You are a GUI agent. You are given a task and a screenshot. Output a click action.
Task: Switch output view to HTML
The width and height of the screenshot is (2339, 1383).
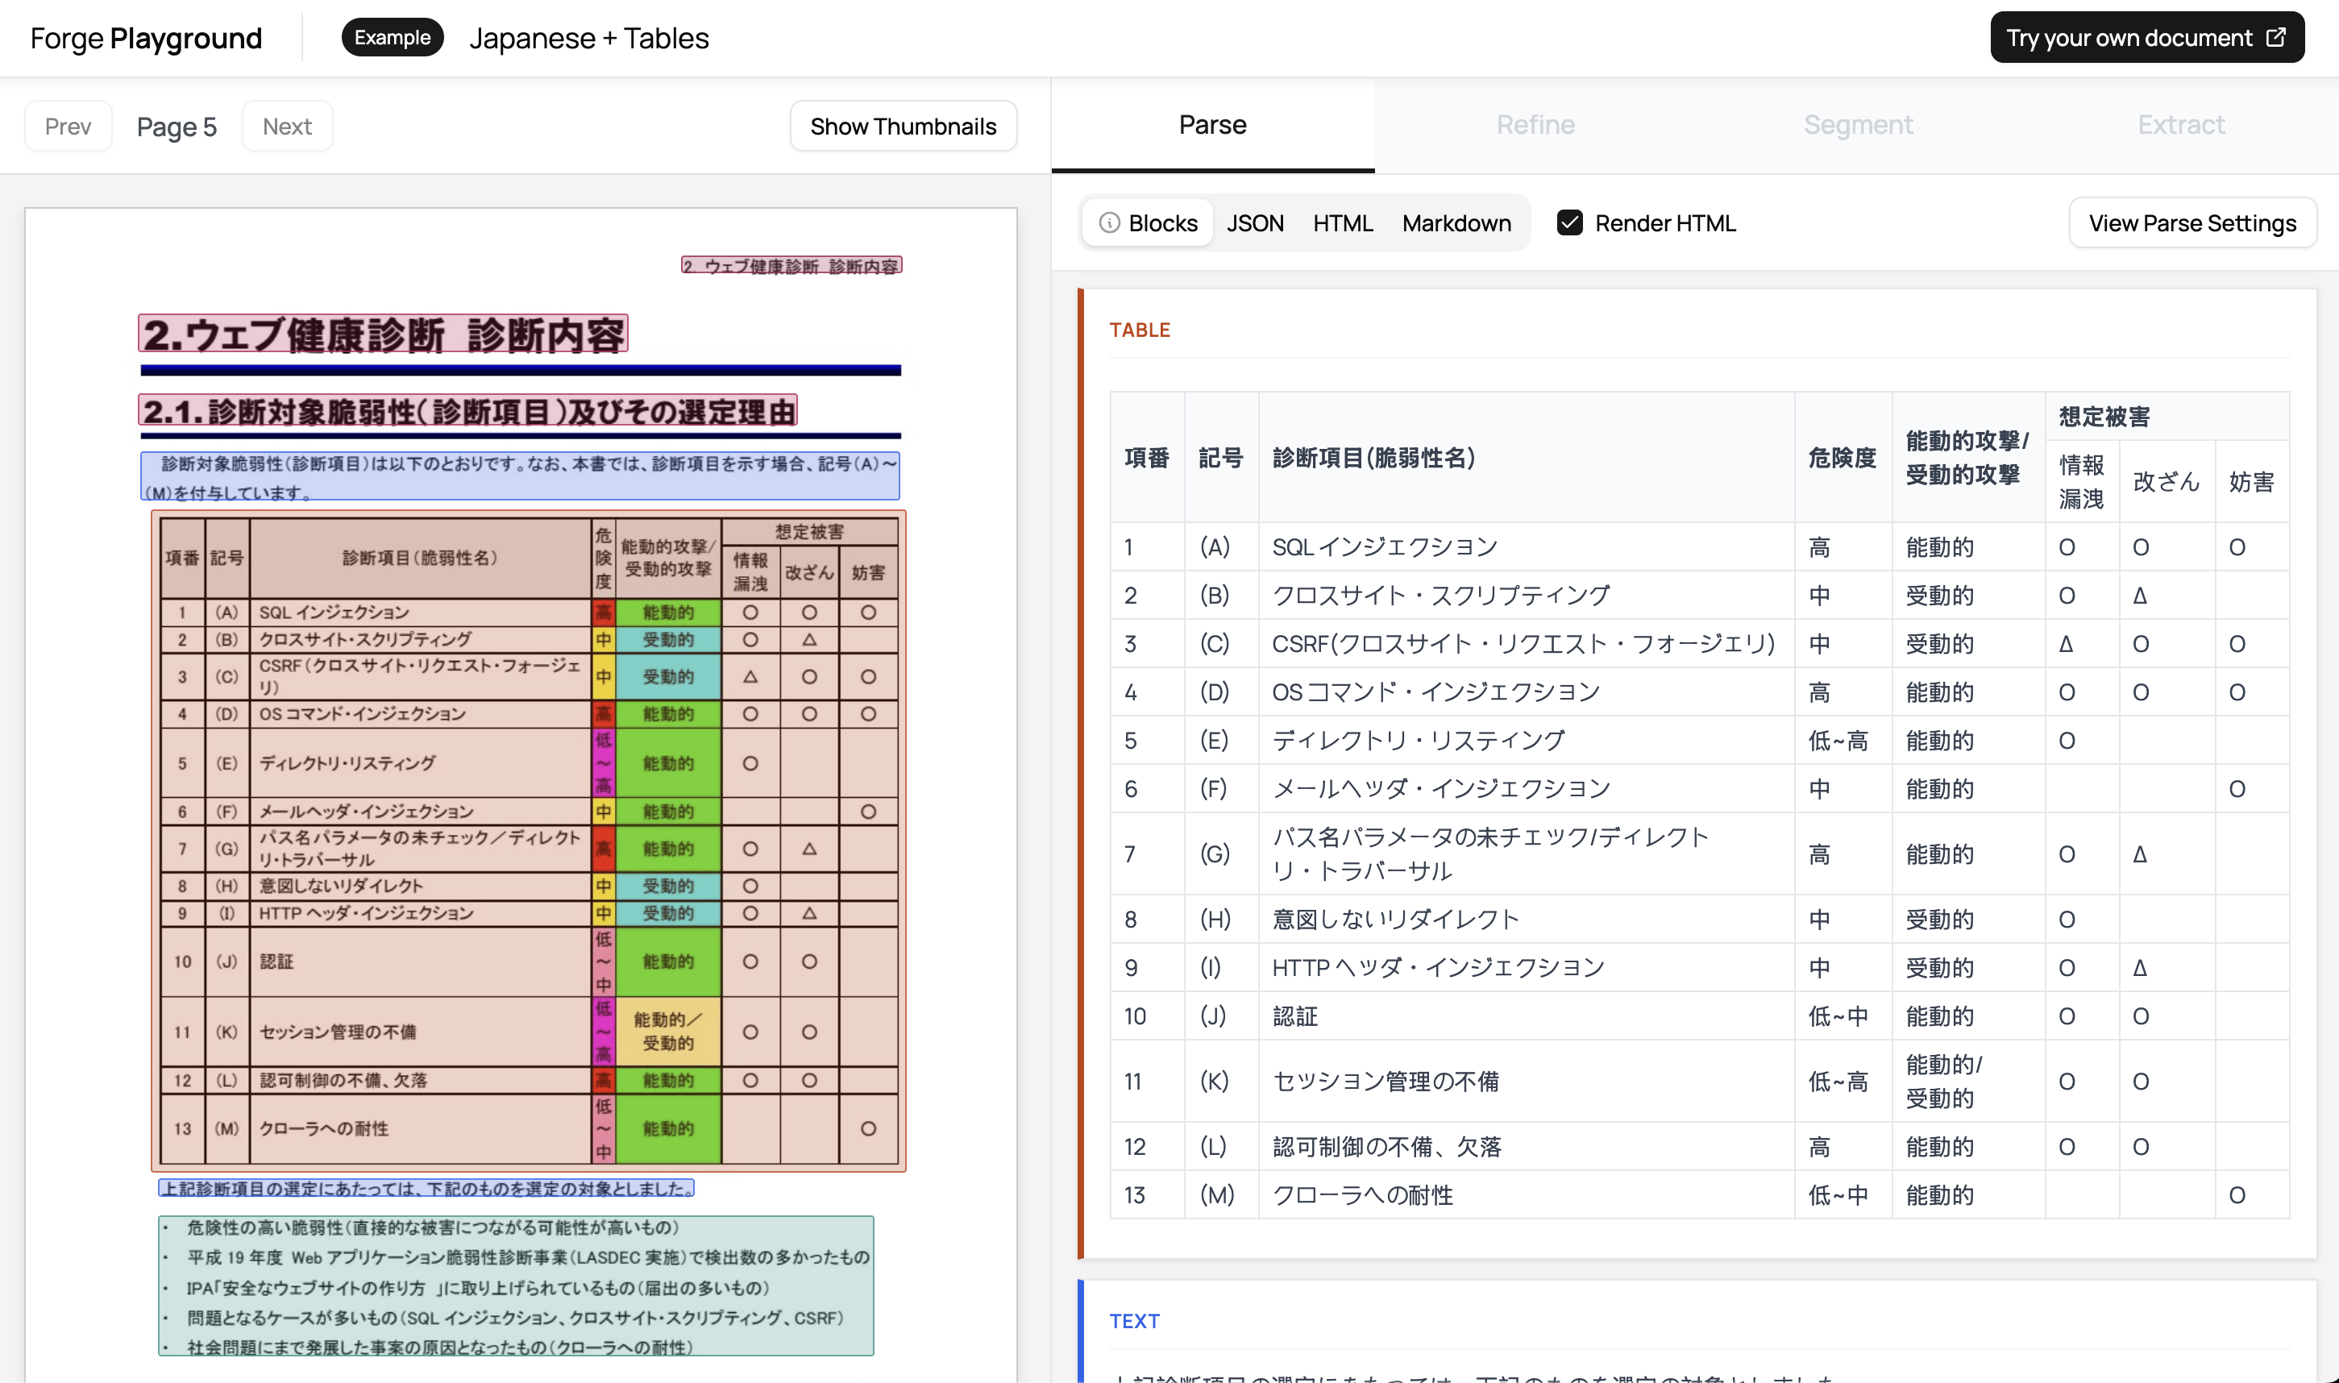pos(1343,222)
